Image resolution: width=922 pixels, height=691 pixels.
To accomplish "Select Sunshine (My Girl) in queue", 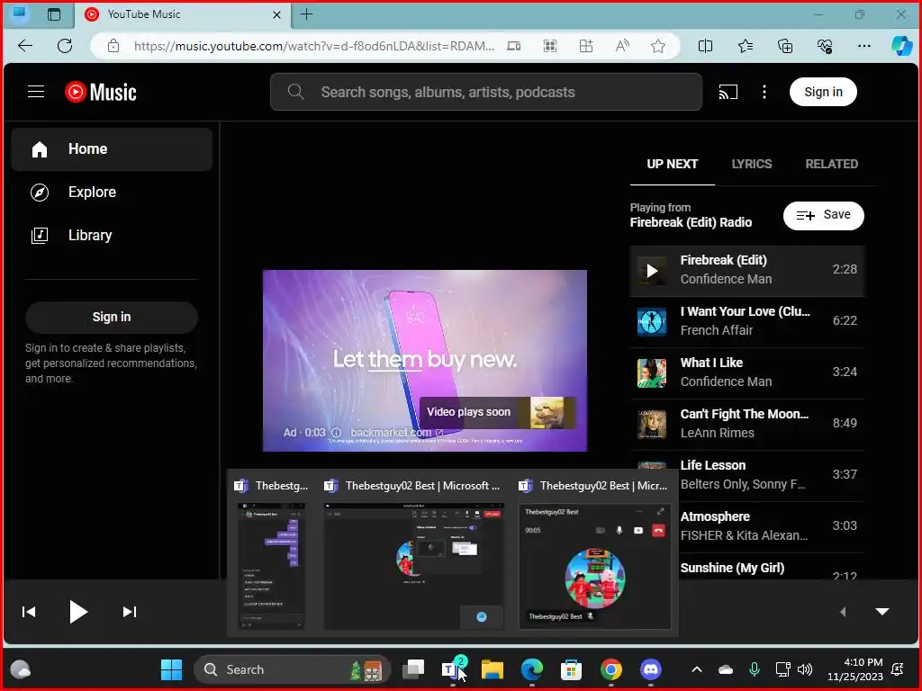I will coord(771,568).
